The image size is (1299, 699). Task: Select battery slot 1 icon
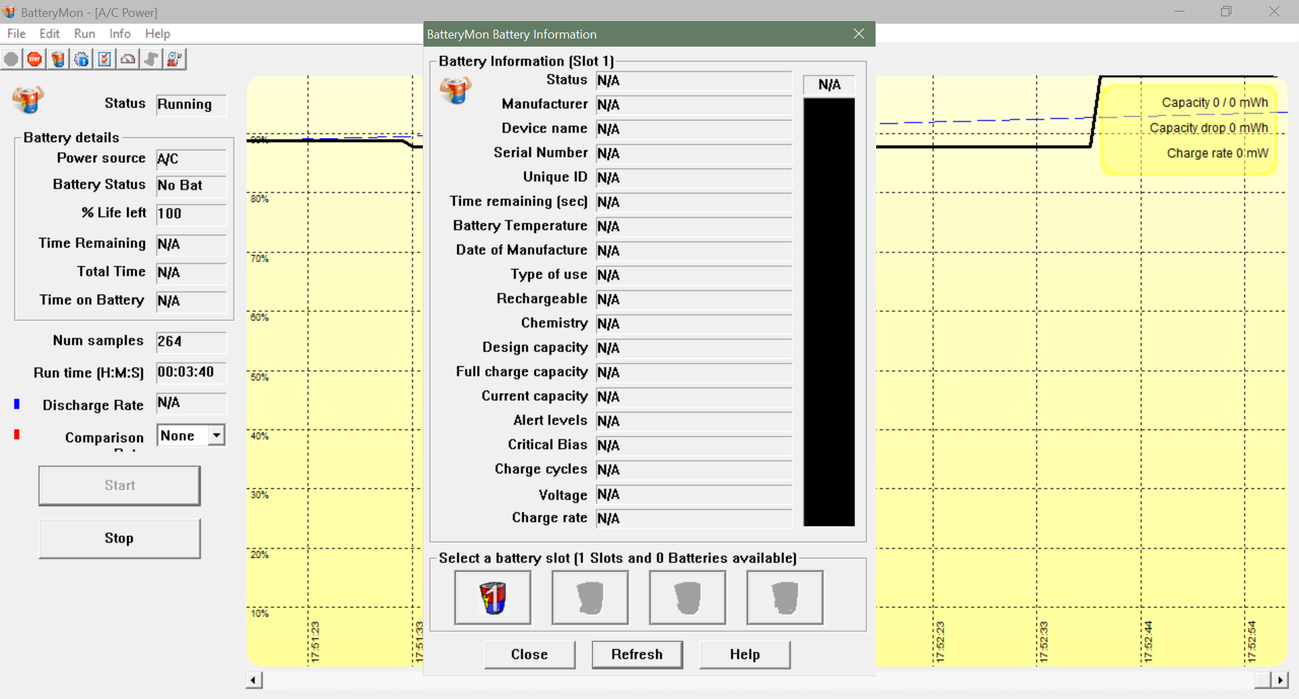(x=493, y=598)
